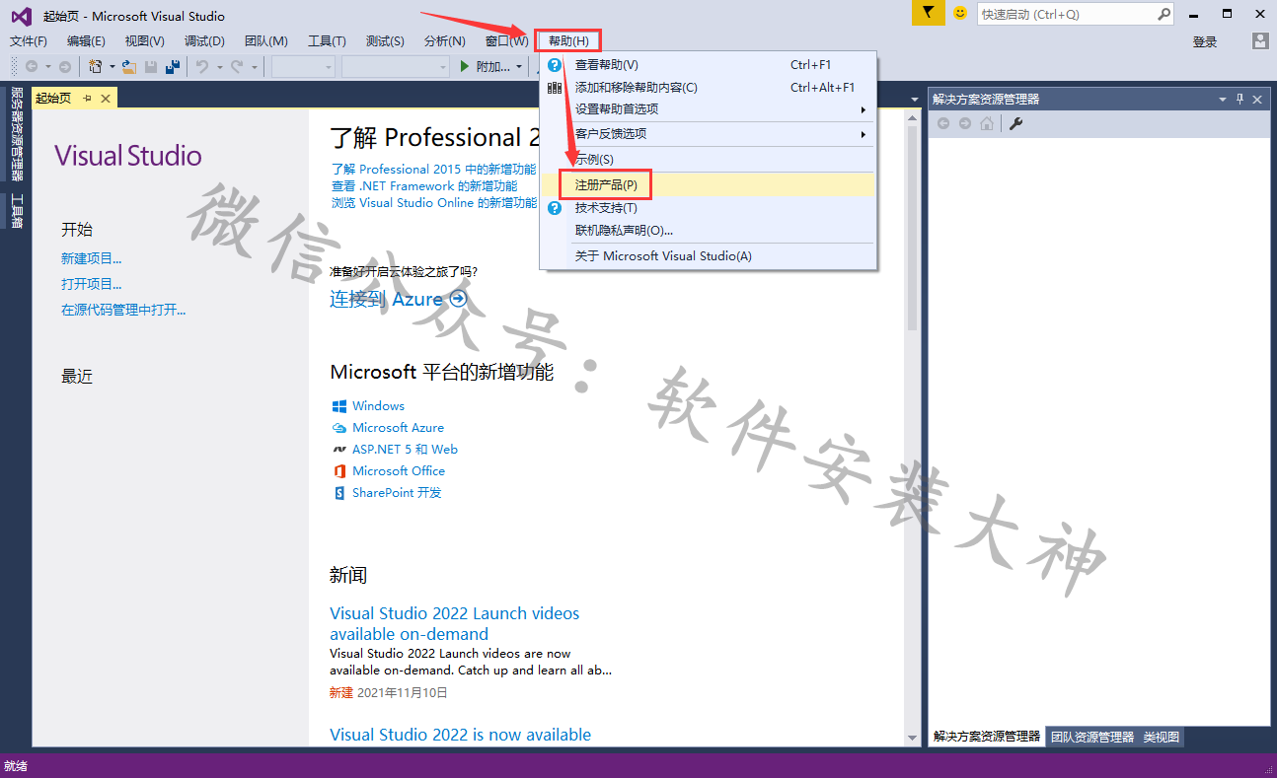The image size is (1277, 778).
Task: Open the Solution Configurations combo box
Action: pos(304,66)
